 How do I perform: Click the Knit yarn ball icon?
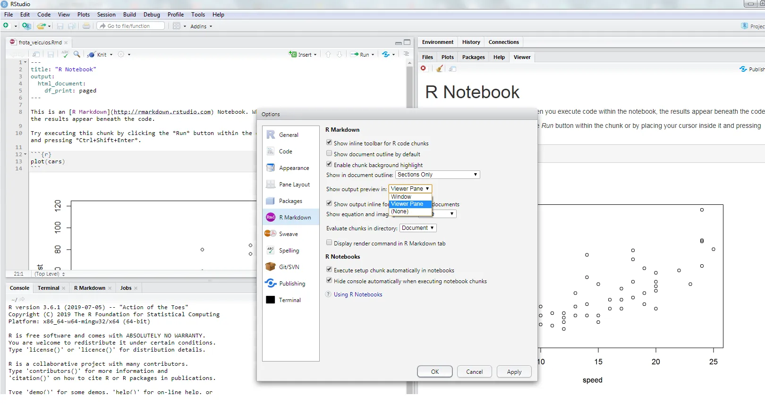click(91, 54)
